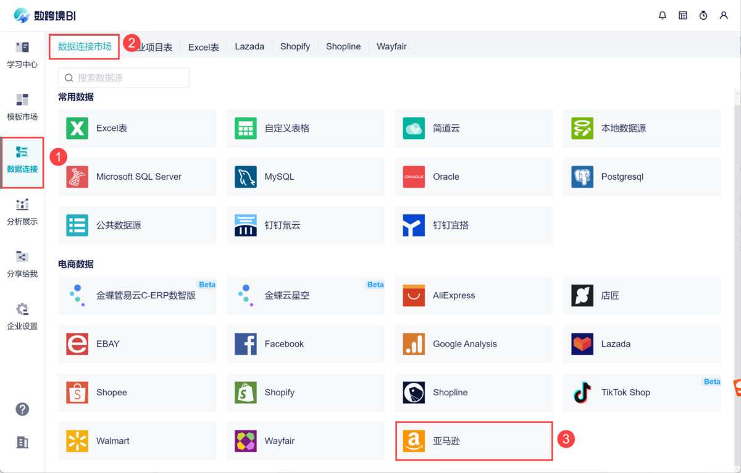The image size is (741, 473).
Task: Open the timer clock icon in header
Action: [703, 15]
